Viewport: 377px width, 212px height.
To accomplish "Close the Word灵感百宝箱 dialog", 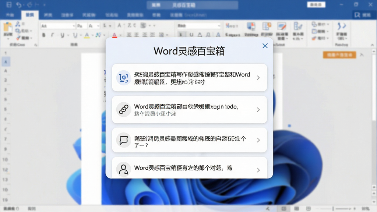I will point(265,46).
